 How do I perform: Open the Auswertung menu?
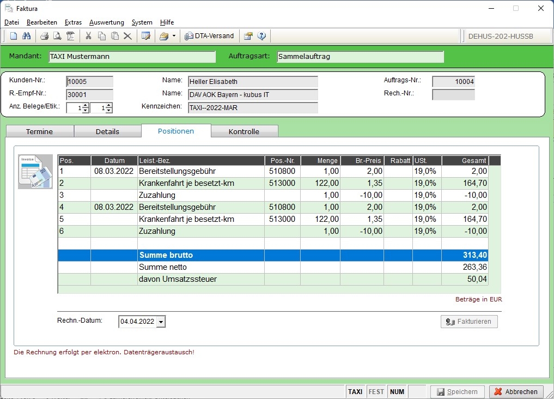click(x=106, y=22)
